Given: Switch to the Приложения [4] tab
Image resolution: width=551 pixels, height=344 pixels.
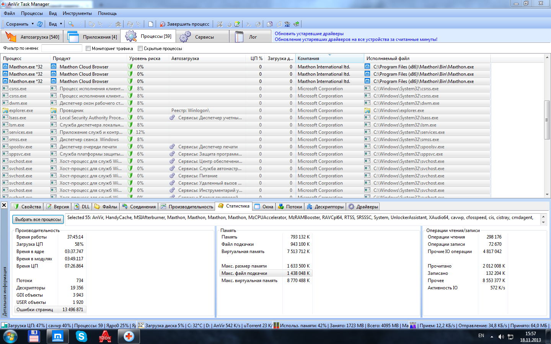Looking at the screenshot, I should [x=92, y=37].
